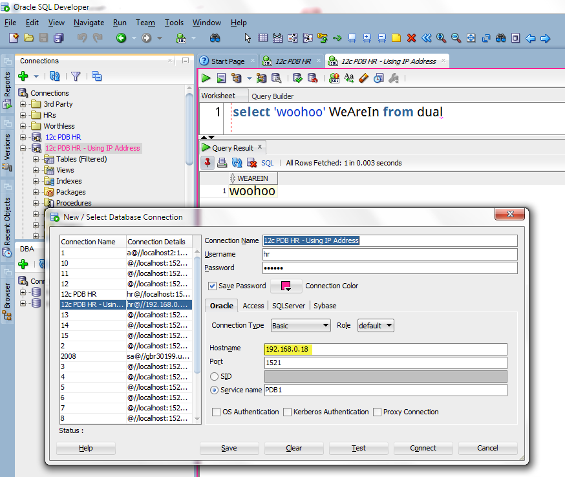Click the Help button in dialog
This screenshot has width=565, height=477.
86,448
